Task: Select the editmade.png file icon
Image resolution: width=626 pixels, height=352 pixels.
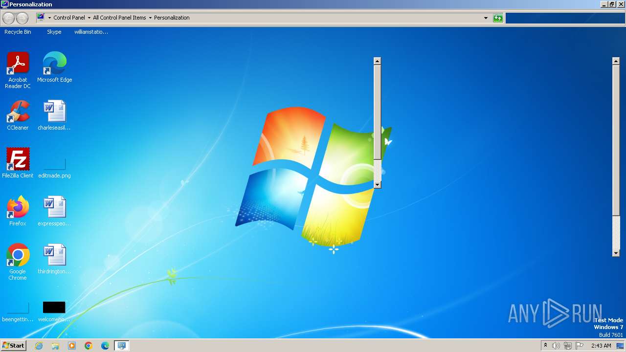Action: (x=54, y=168)
